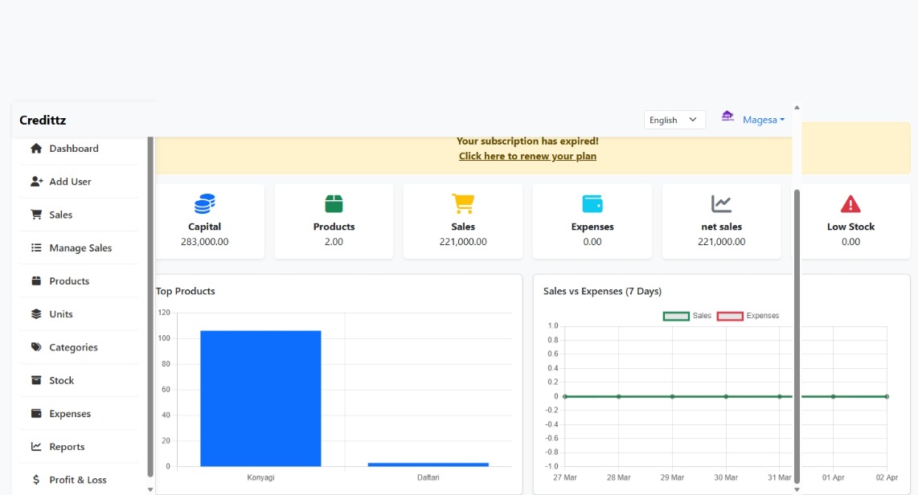Expand the Magesa user menu
This screenshot has width=918, height=495.
763,120
